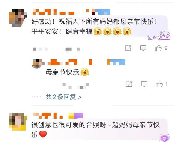
Task: Open third commenter's avatar profile
Action: [x=18, y=122]
